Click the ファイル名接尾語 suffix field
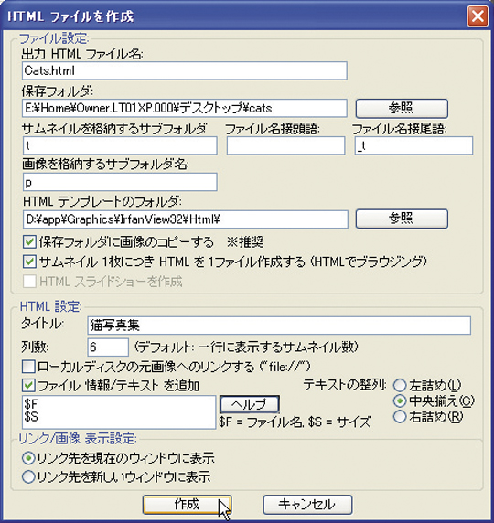 click(413, 145)
